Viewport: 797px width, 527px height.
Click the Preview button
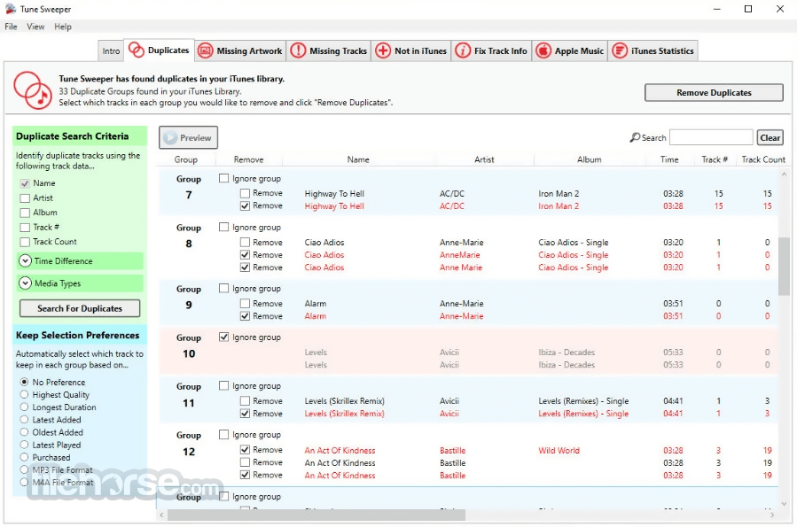pyautogui.click(x=188, y=137)
